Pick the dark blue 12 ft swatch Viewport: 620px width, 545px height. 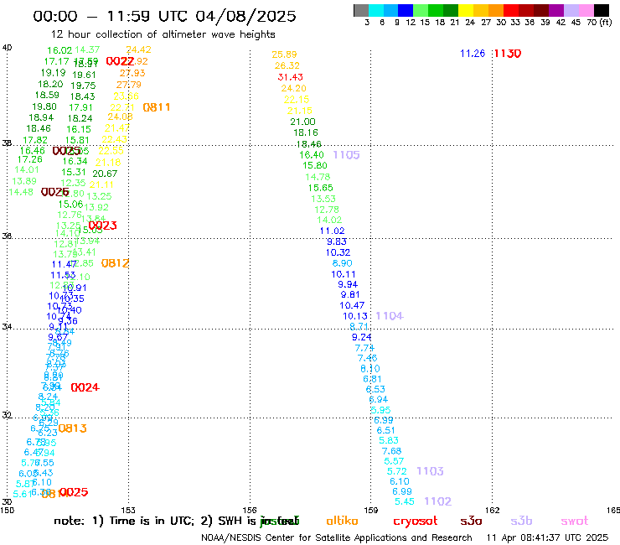406,10
